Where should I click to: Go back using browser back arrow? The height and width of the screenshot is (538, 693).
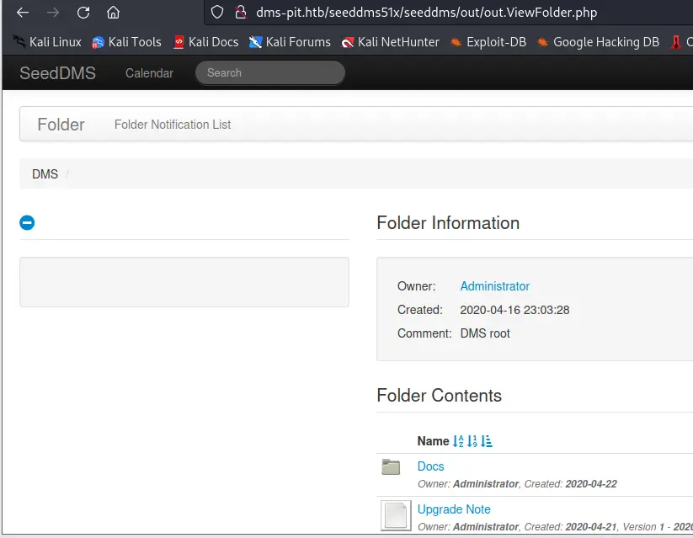click(x=23, y=13)
